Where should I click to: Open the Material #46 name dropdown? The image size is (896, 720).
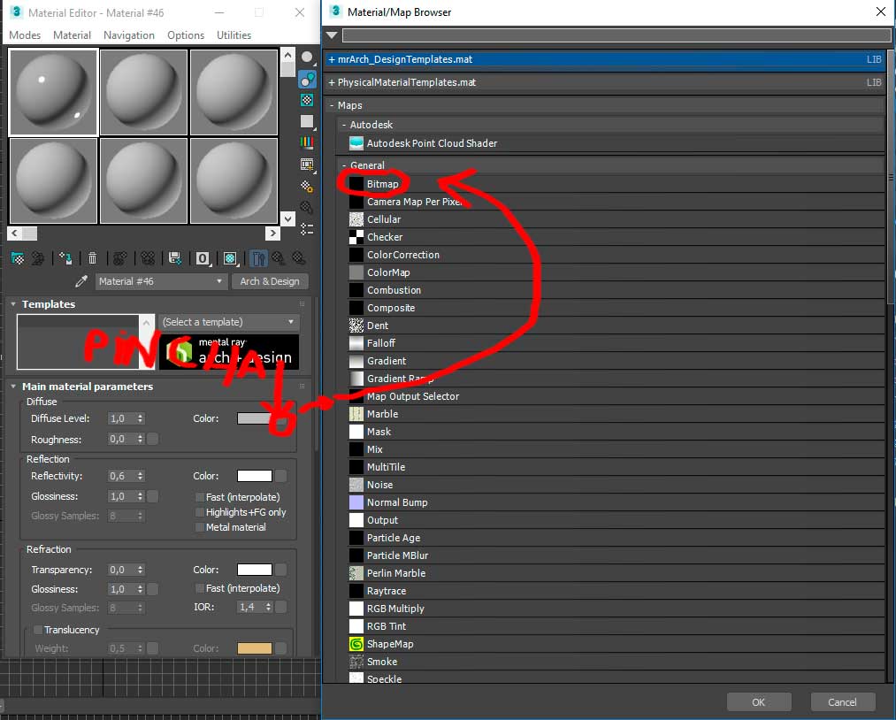coord(218,281)
